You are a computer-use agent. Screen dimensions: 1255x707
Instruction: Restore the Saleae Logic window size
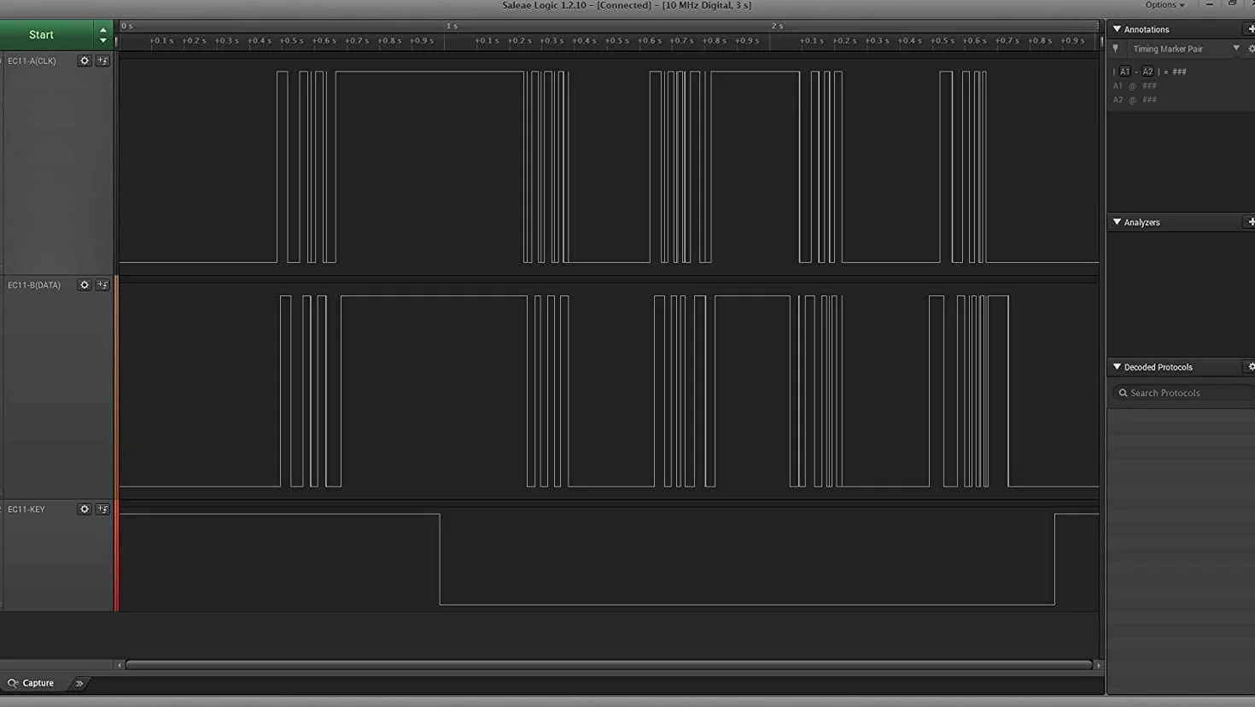(x=1232, y=4)
